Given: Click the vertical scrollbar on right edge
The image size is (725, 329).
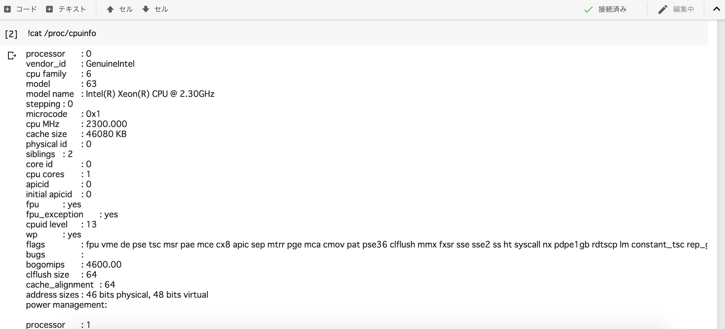Looking at the screenshot, I should tap(721, 174).
